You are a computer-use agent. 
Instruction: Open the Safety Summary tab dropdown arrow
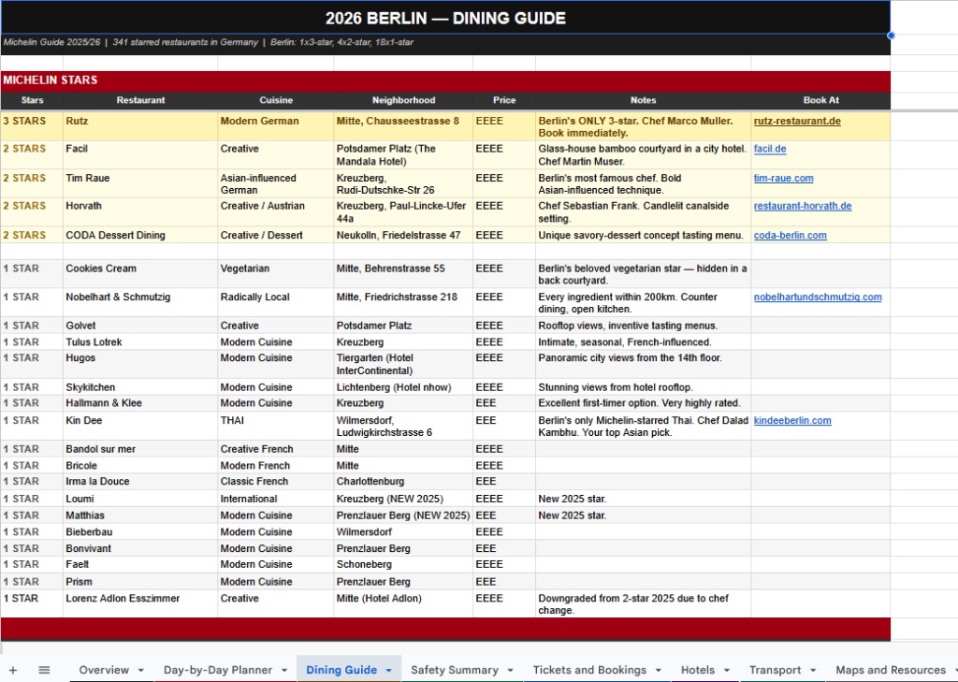(510, 671)
